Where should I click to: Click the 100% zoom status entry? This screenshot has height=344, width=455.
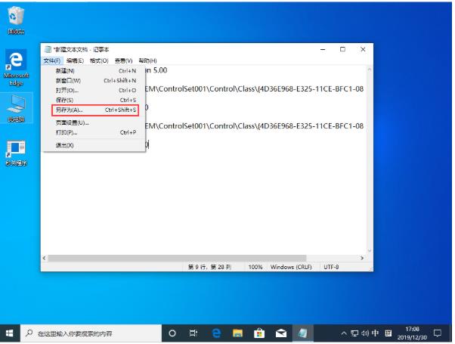(255, 267)
